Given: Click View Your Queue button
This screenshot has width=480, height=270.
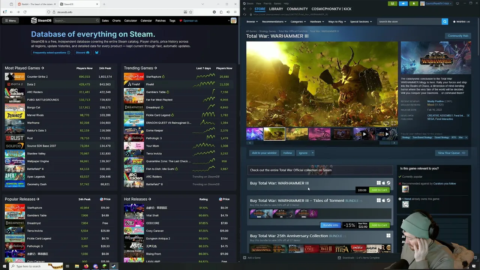Looking at the screenshot, I should pyautogui.click(x=451, y=153).
